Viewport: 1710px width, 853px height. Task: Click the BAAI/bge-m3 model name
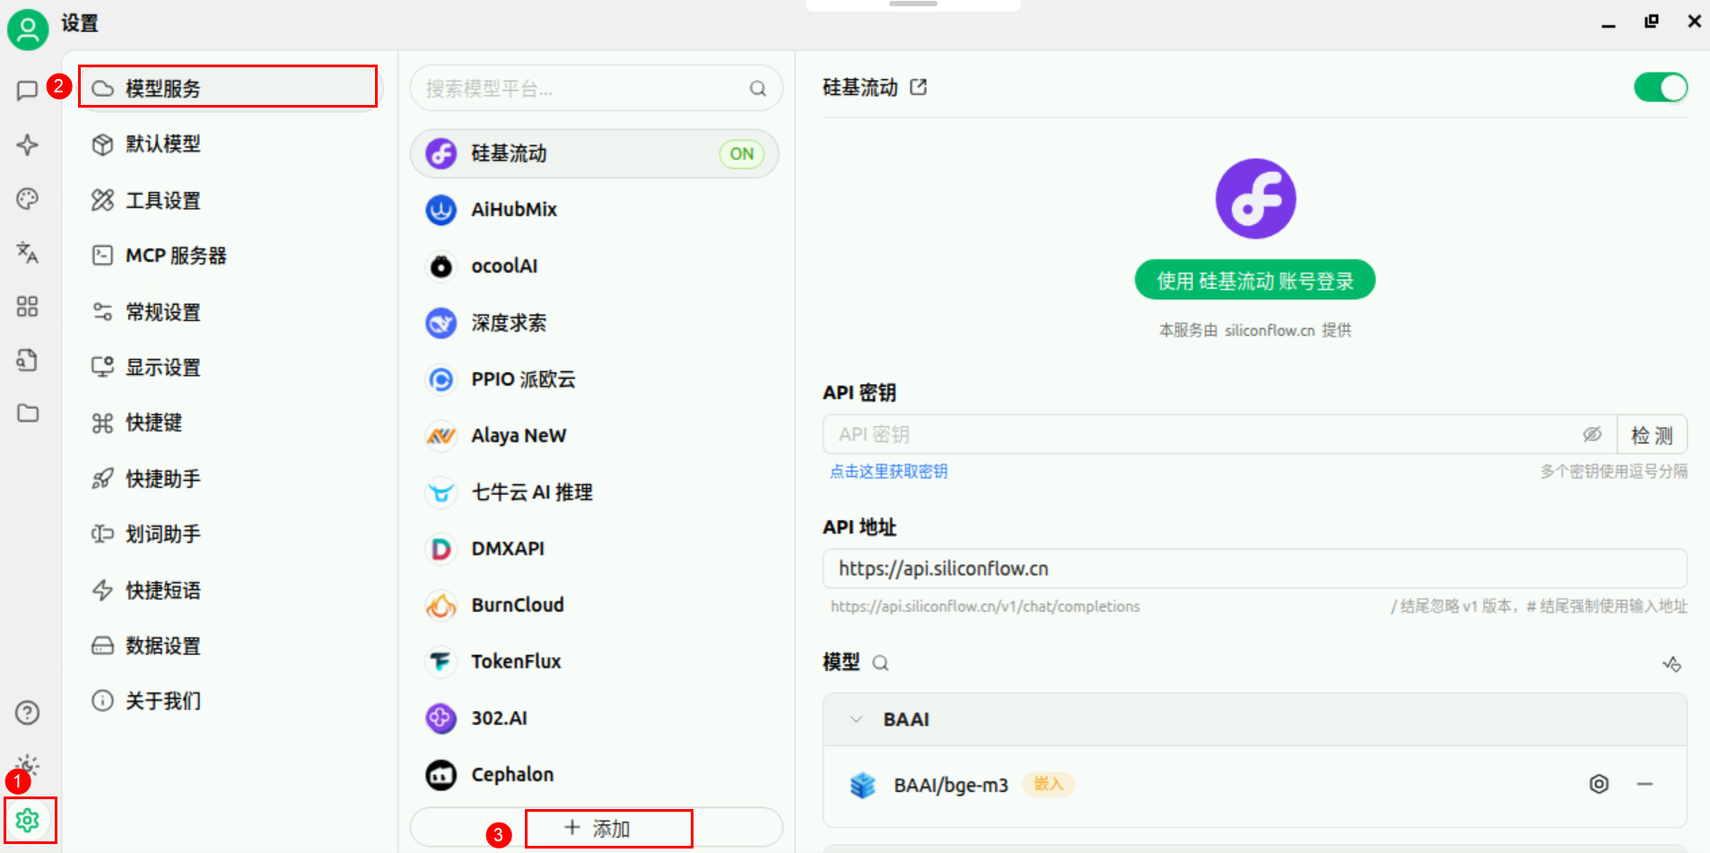950,786
